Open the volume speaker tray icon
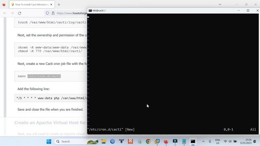 point(230,142)
